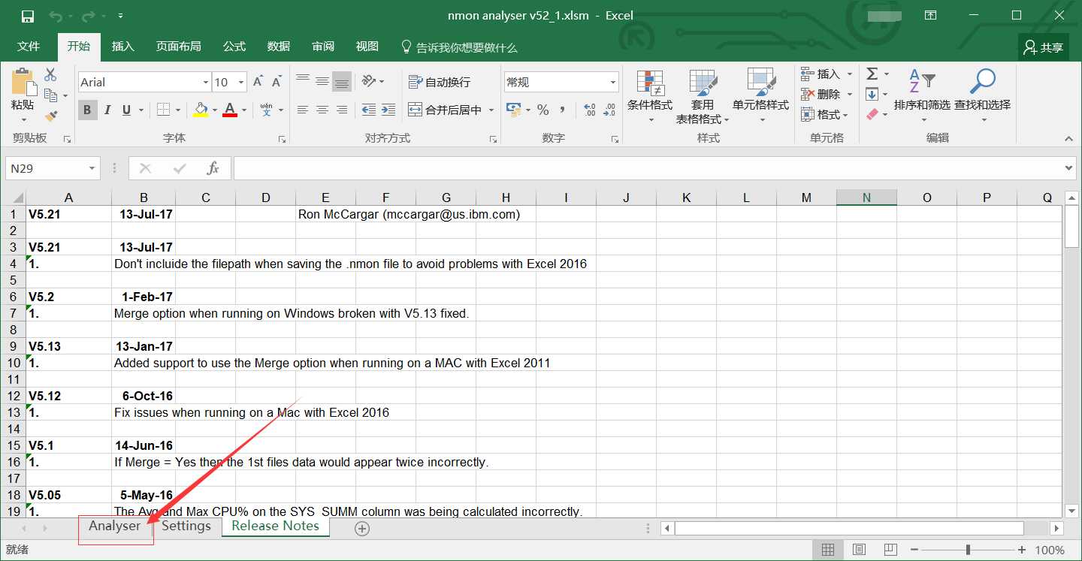Screen dimensions: 1082x561
Task: Increase font size with large A icon
Action: [258, 81]
